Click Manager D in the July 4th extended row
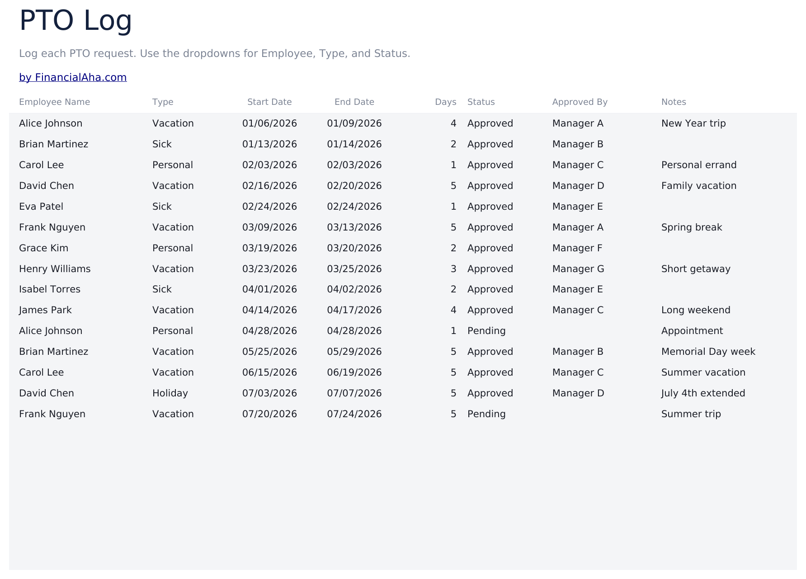The image size is (806, 579). (578, 393)
